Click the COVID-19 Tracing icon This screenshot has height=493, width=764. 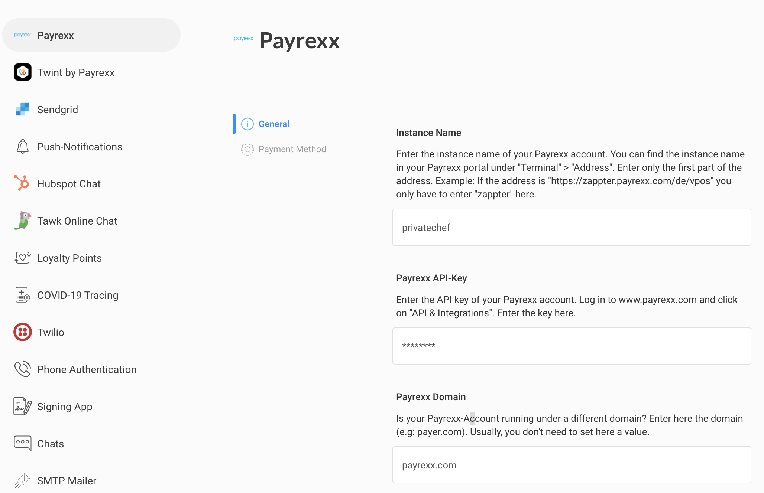tap(23, 295)
